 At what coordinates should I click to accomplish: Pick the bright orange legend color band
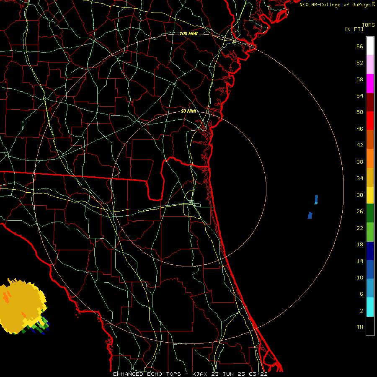[x=370, y=158]
